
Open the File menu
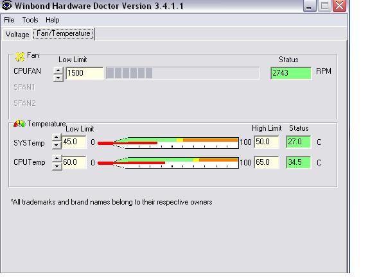[x=9, y=20]
